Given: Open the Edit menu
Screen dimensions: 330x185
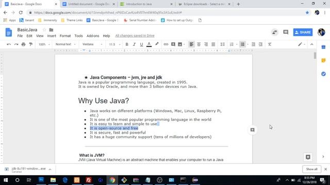Looking at the screenshot, I should click(29, 36).
